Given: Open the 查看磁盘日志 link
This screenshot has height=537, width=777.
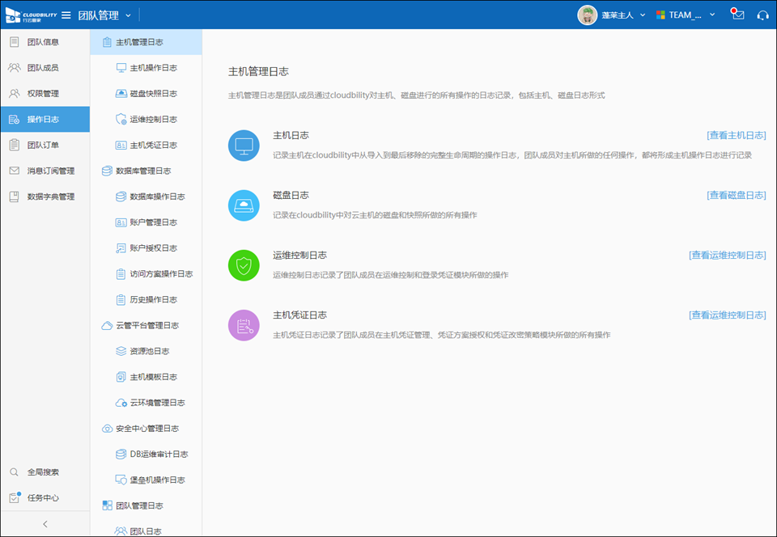Looking at the screenshot, I should (736, 196).
